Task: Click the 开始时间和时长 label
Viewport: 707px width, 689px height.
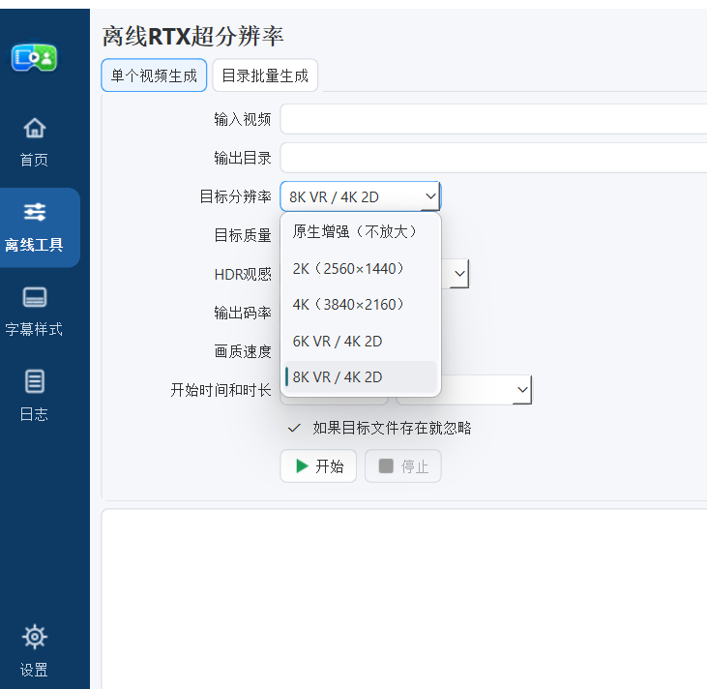Action: click(221, 390)
